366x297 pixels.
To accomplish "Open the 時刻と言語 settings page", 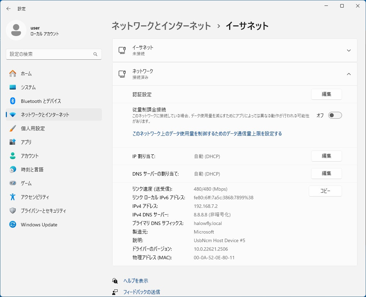I will click(x=32, y=169).
